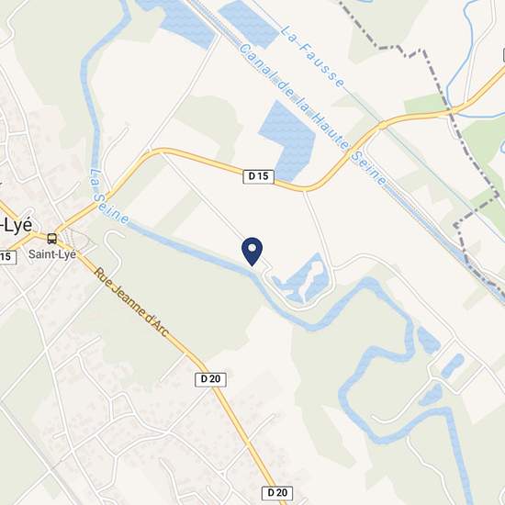The height and width of the screenshot is (505, 505).
Task: Click the large -Lyé town name label
Action: 17,226
